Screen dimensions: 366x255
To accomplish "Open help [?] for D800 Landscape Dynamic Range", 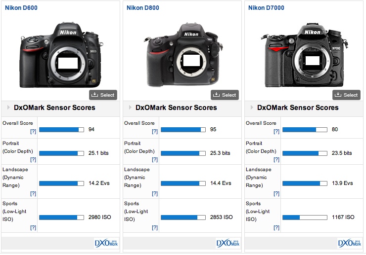I will (x=155, y=193).
